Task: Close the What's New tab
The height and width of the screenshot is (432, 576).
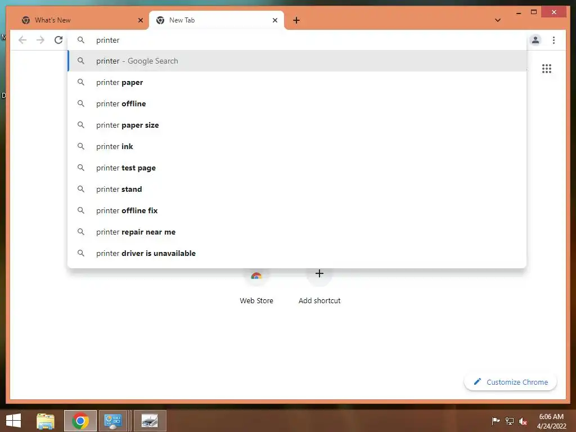Action: coord(140,20)
